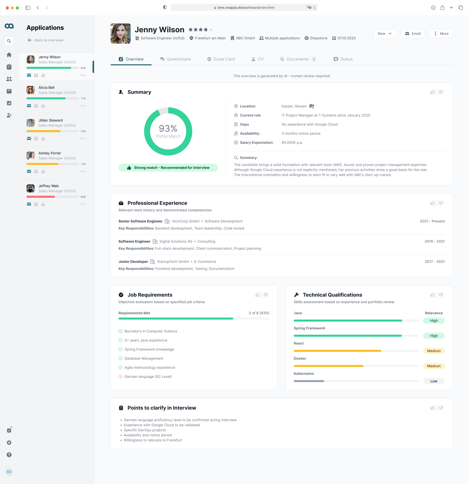Go to Home via sidebar icon
469x484 pixels.
pyautogui.click(x=9, y=55)
